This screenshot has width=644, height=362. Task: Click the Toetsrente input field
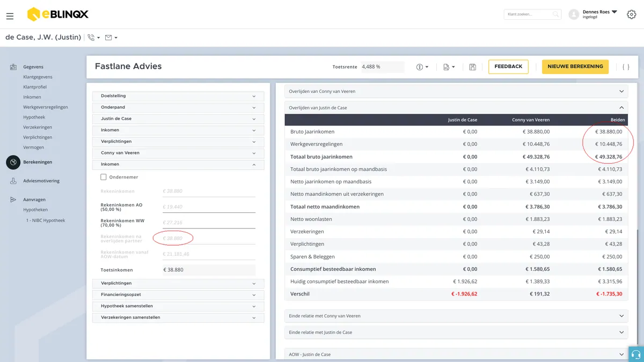pyautogui.click(x=382, y=67)
